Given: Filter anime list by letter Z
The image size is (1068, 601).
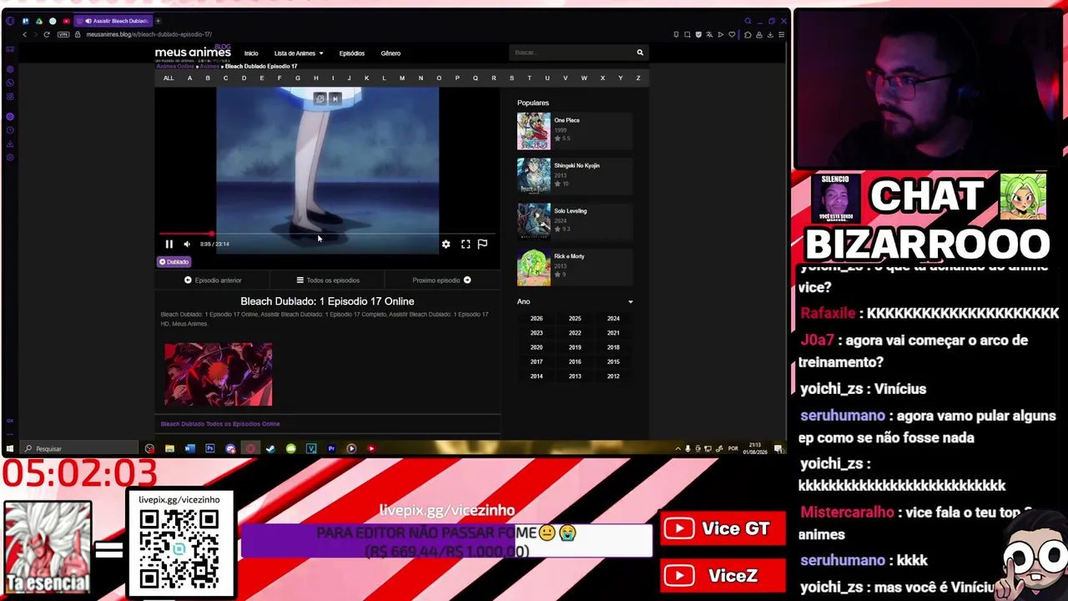Looking at the screenshot, I should (x=638, y=78).
